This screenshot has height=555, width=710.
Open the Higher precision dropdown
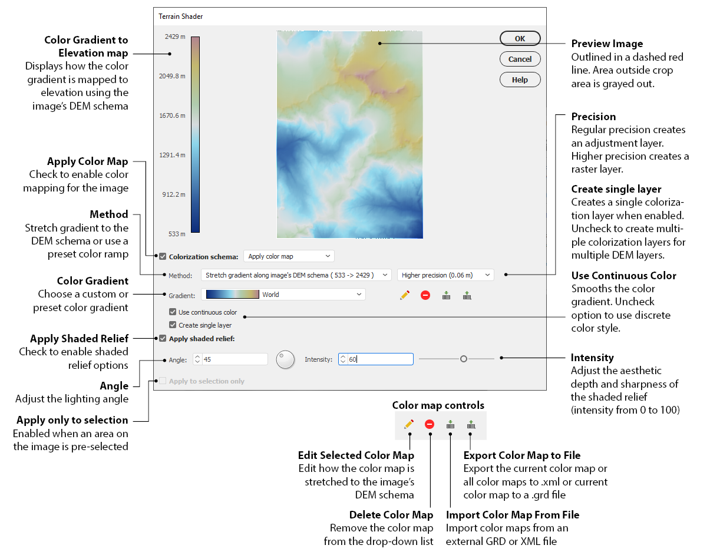(x=445, y=275)
